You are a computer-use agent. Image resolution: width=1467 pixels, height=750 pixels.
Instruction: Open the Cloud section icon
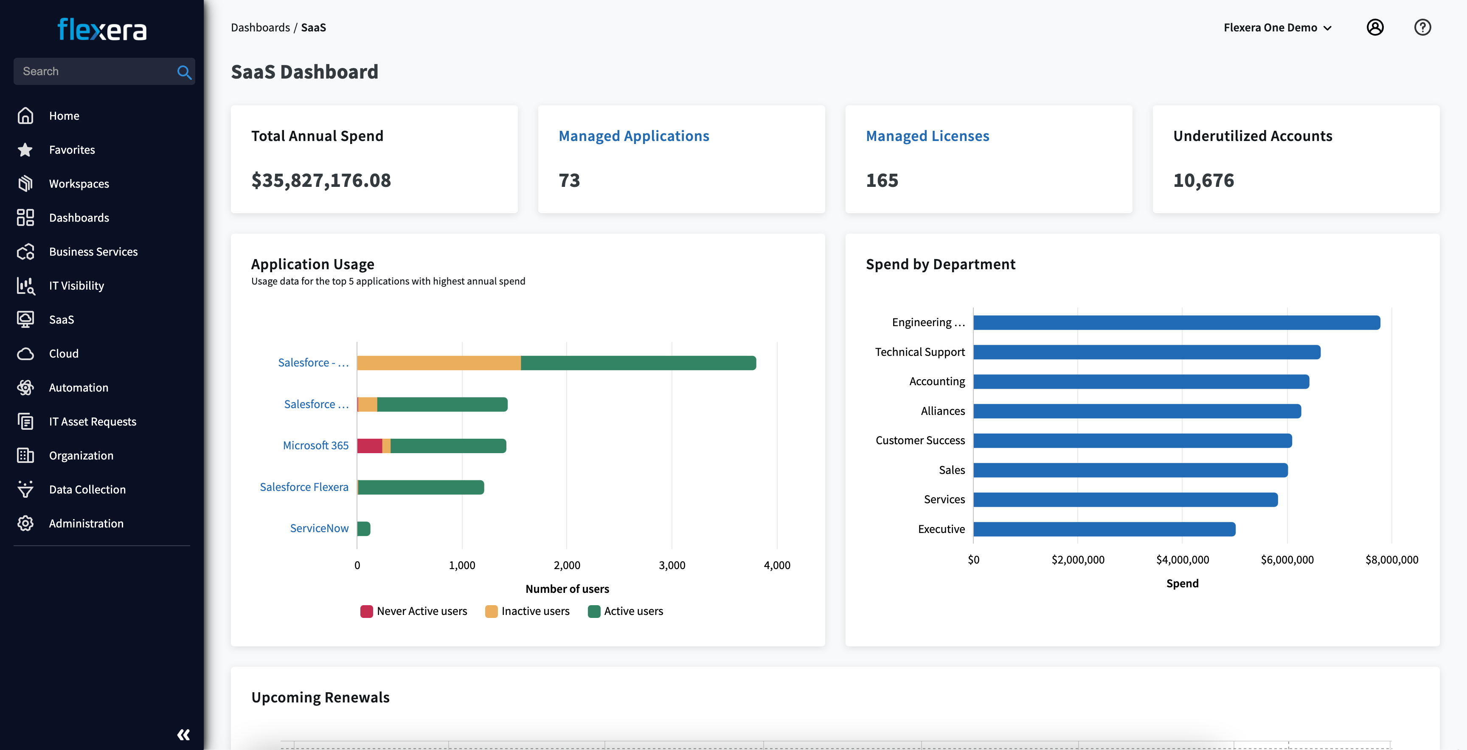26,353
